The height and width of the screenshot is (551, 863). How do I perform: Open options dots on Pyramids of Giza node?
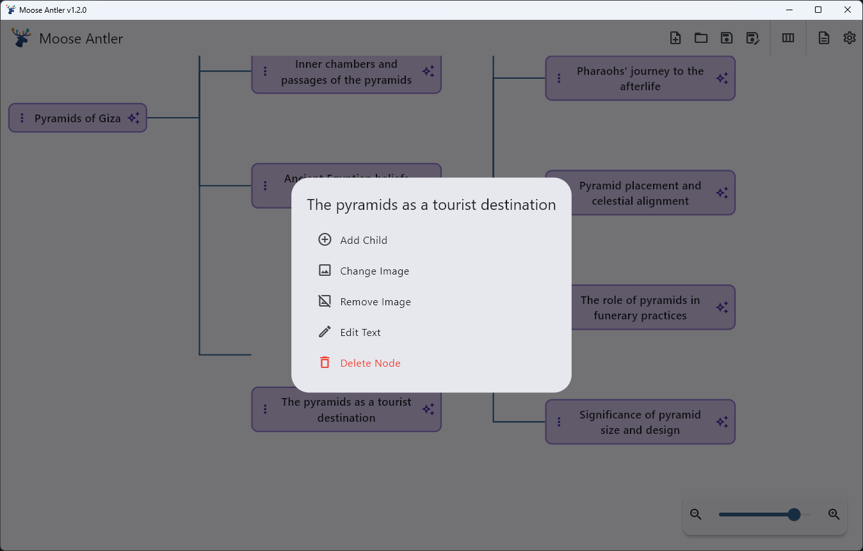click(22, 118)
